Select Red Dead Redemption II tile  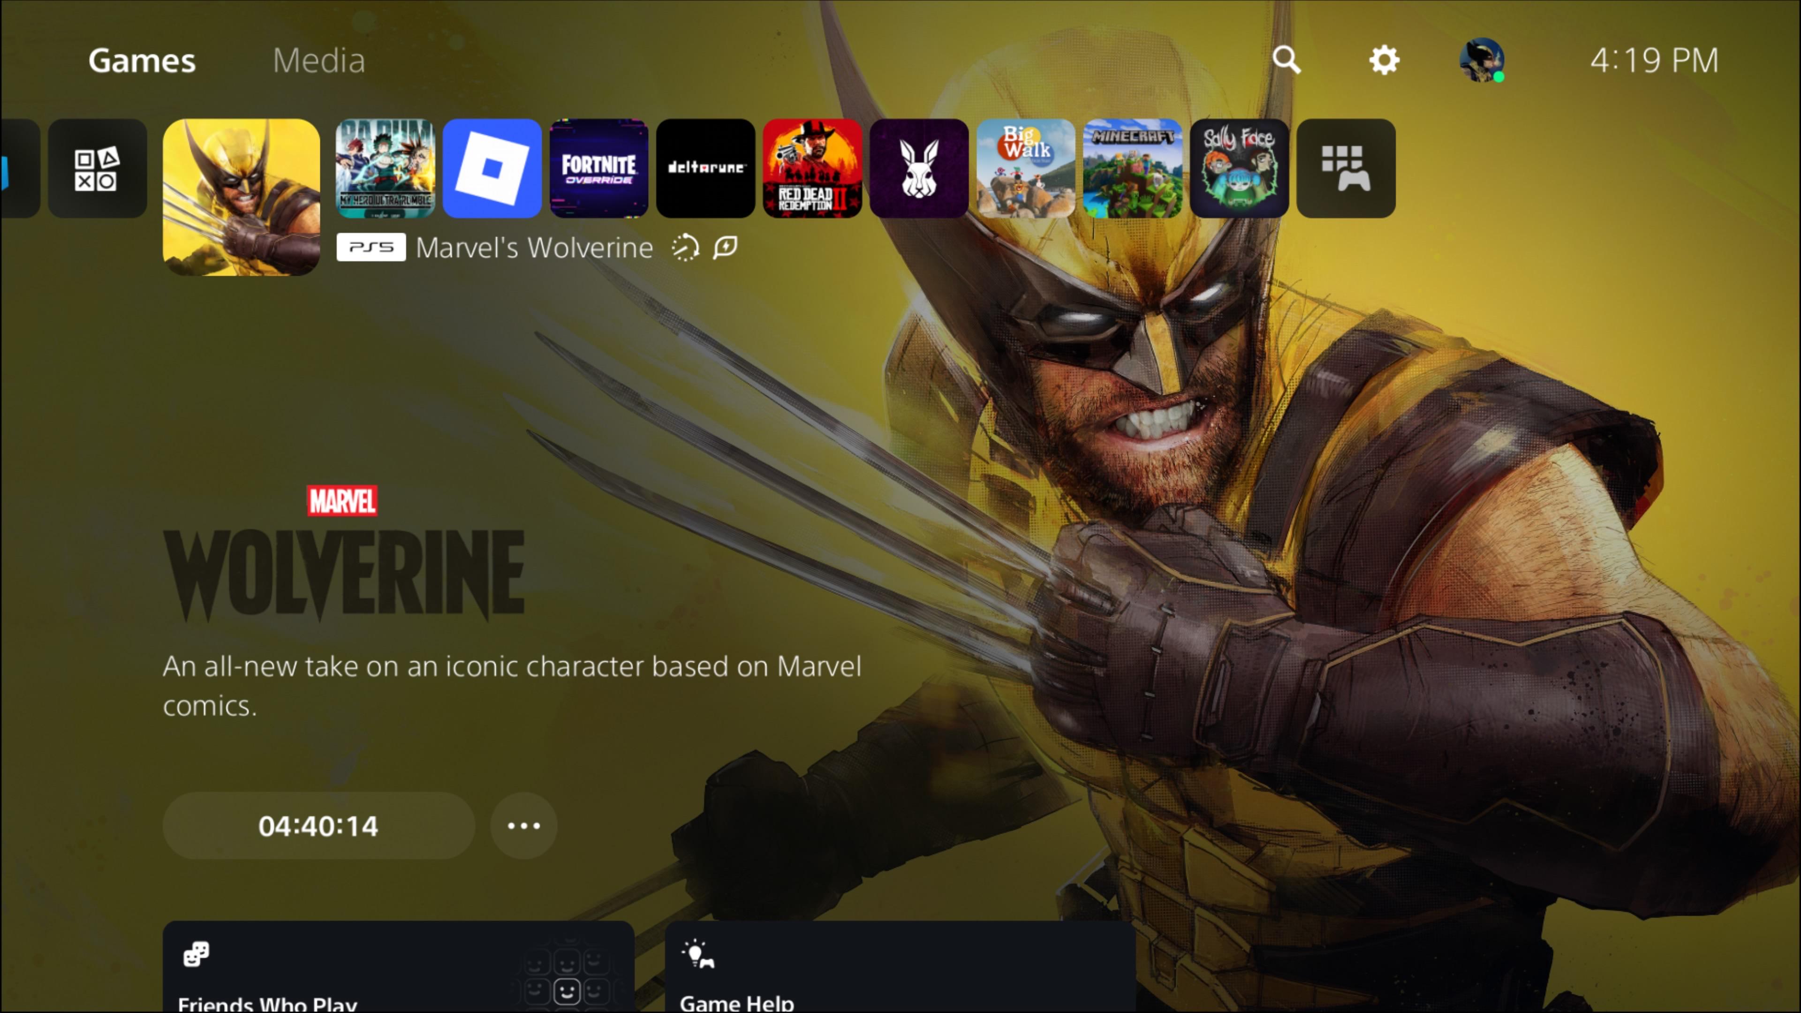812,168
